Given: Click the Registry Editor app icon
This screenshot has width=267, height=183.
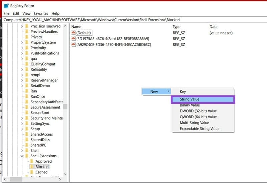Looking at the screenshot, I should pos(6,6).
